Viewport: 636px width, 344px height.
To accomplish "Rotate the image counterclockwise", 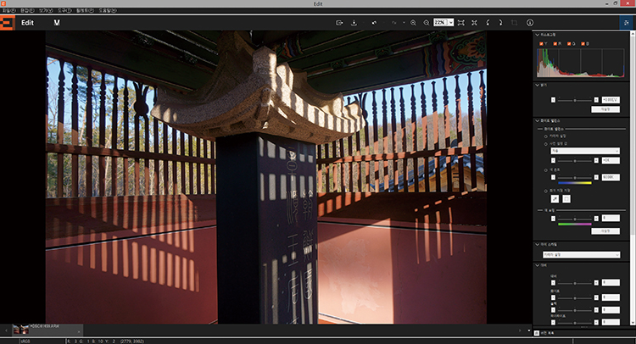I will click(488, 23).
